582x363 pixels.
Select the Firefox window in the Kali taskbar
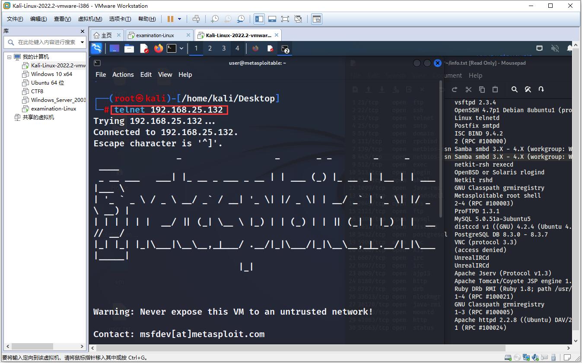(x=255, y=48)
